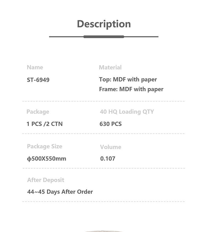The height and width of the screenshot is (232, 204).
Task: Select the Name label
Action: (35, 67)
